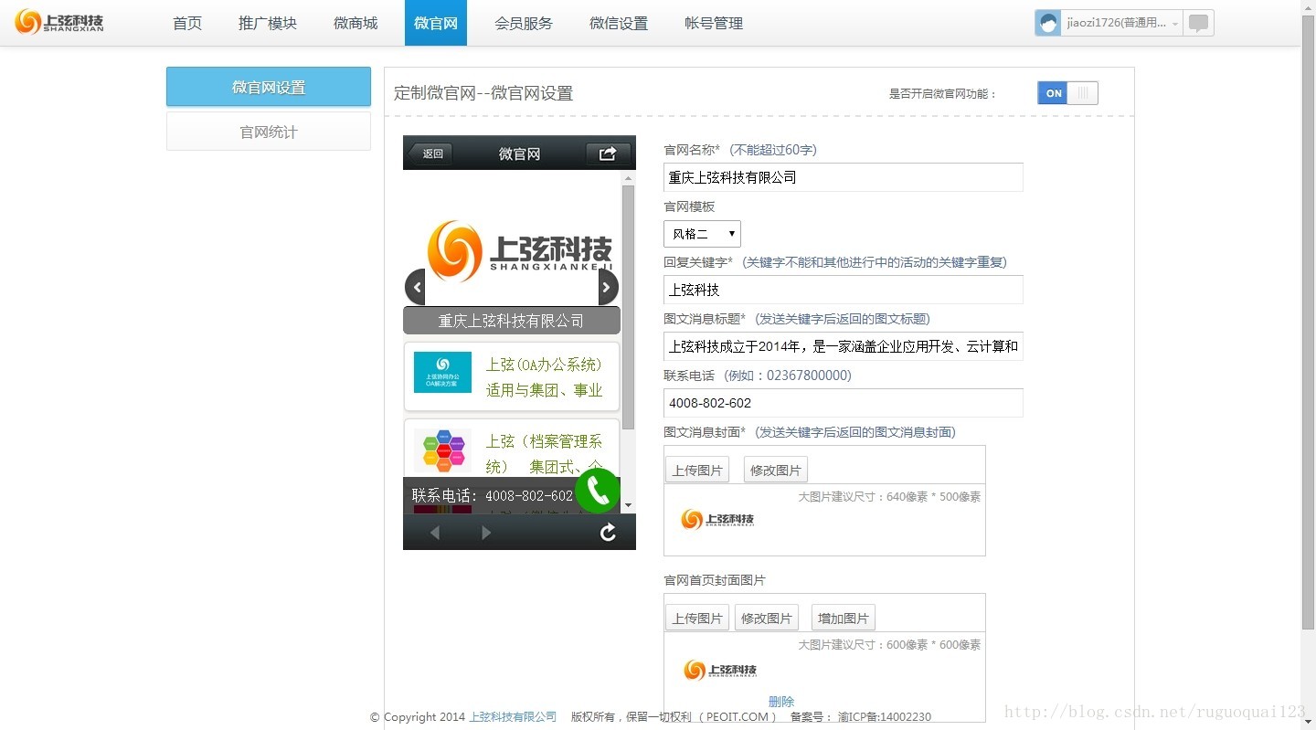The height and width of the screenshot is (730, 1316).
Task: Open the 帐号管理 menu
Action: tap(714, 23)
